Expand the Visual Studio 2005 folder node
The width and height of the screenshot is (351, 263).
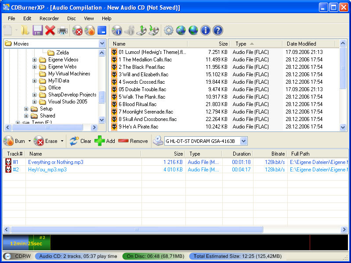point(35,102)
